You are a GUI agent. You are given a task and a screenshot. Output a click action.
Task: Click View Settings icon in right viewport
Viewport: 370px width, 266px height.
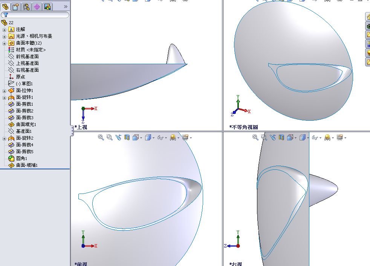(x=339, y=137)
